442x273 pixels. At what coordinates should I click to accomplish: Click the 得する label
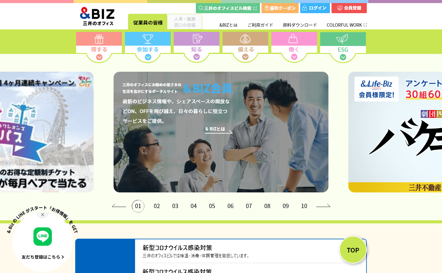tap(99, 49)
